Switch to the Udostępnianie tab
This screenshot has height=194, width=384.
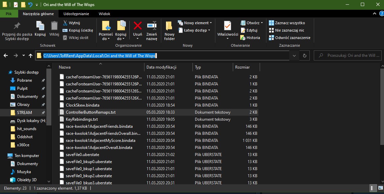tap(77, 14)
